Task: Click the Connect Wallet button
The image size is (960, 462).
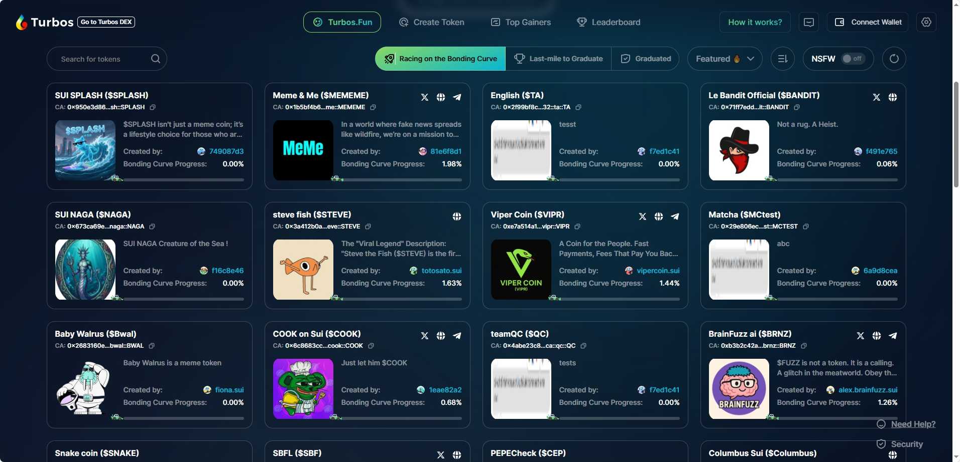Action: pyautogui.click(x=868, y=22)
